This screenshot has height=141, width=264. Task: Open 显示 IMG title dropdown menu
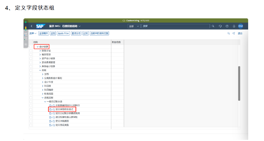(x=80, y=26)
